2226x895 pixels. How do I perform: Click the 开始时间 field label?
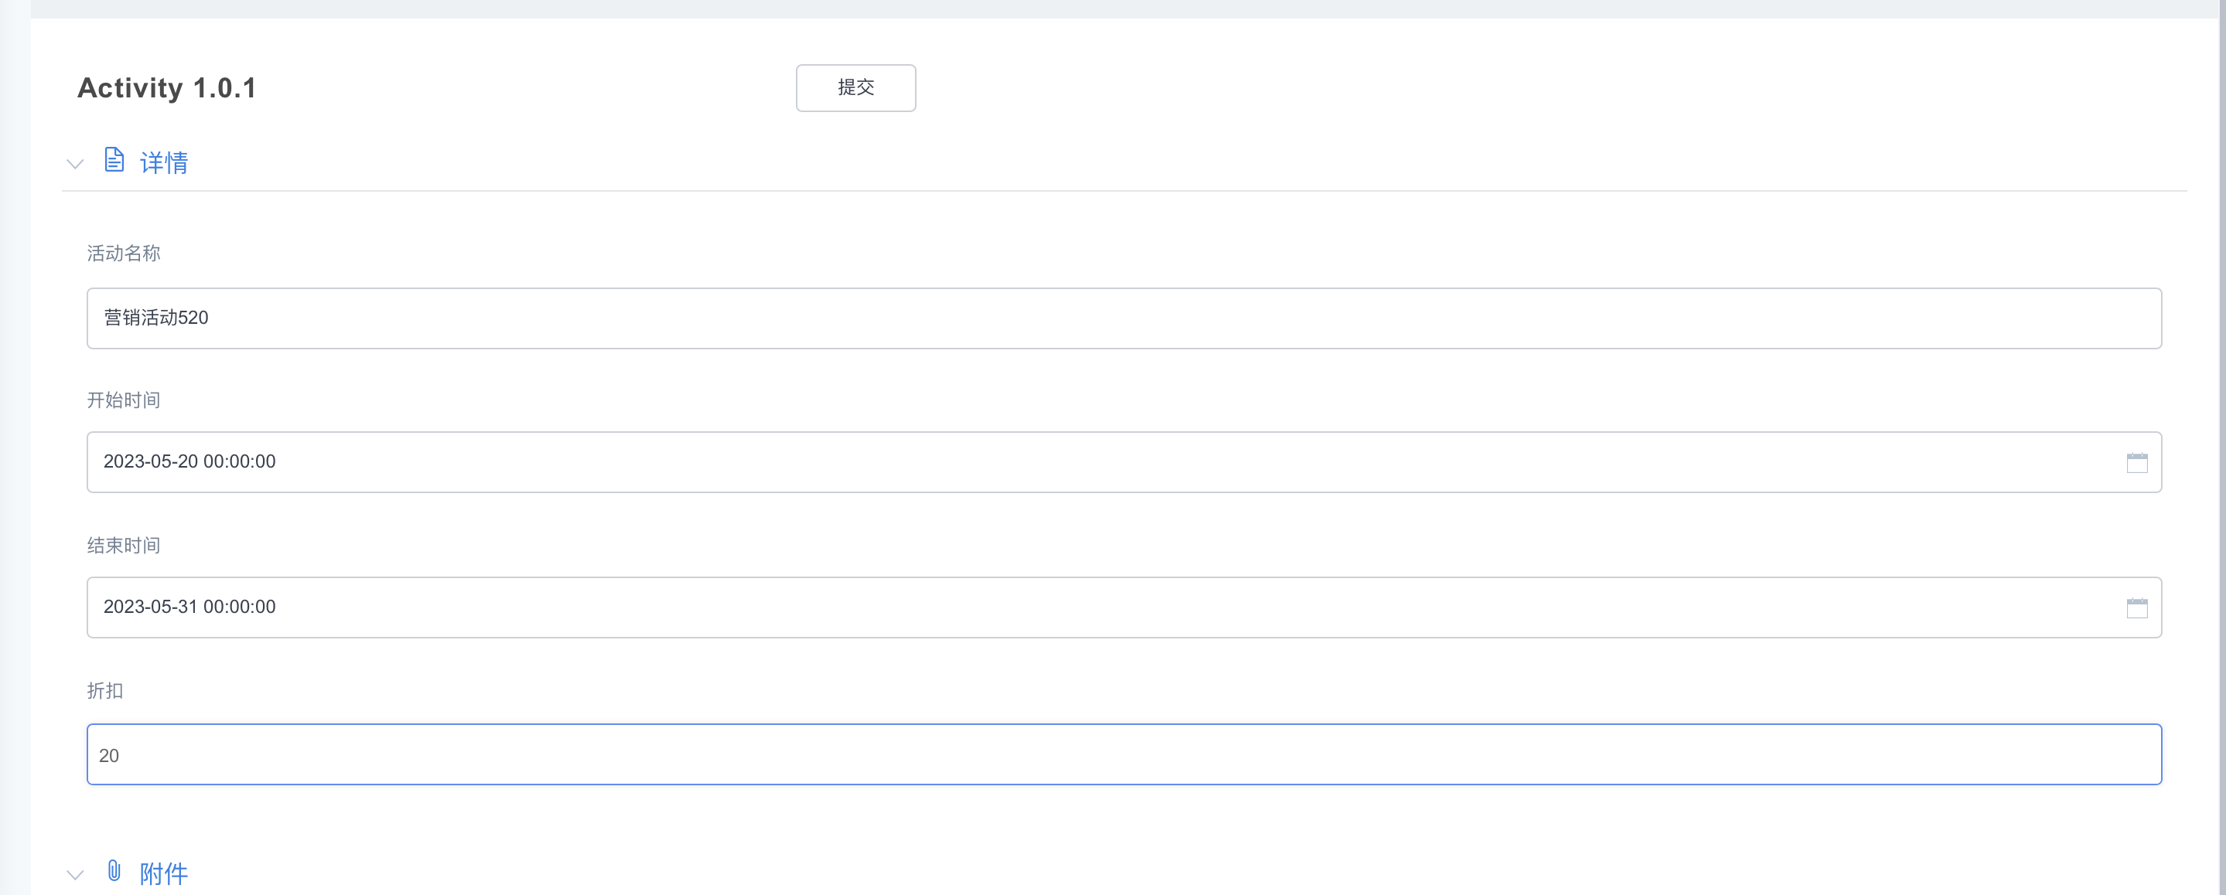pos(124,400)
